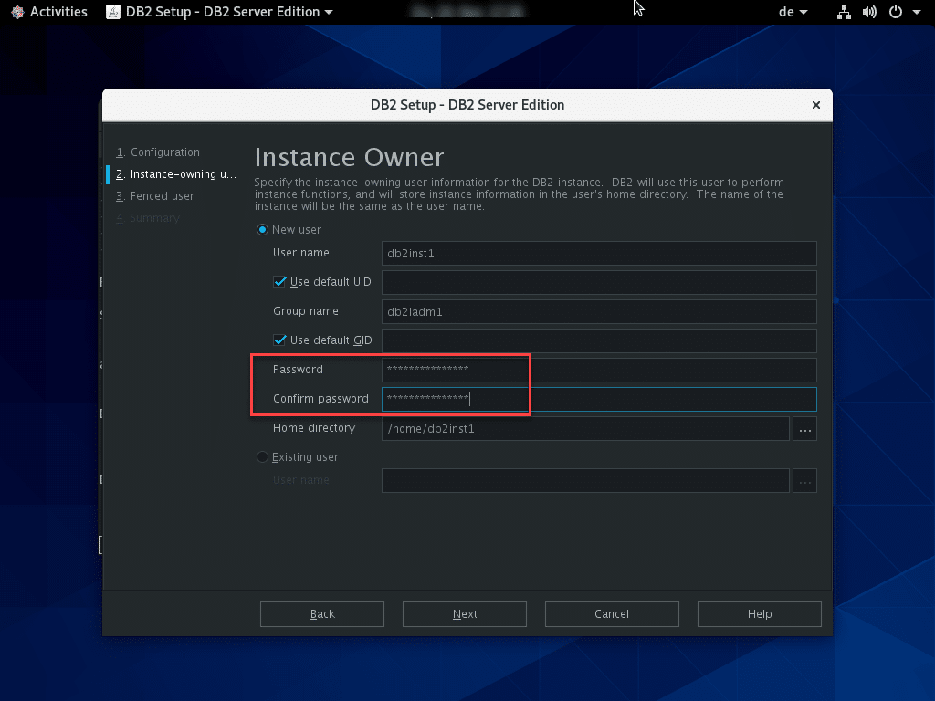The height and width of the screenshot is (701, 935).
Task: Click the Activities overview icon
Action: tap(17, 12)
